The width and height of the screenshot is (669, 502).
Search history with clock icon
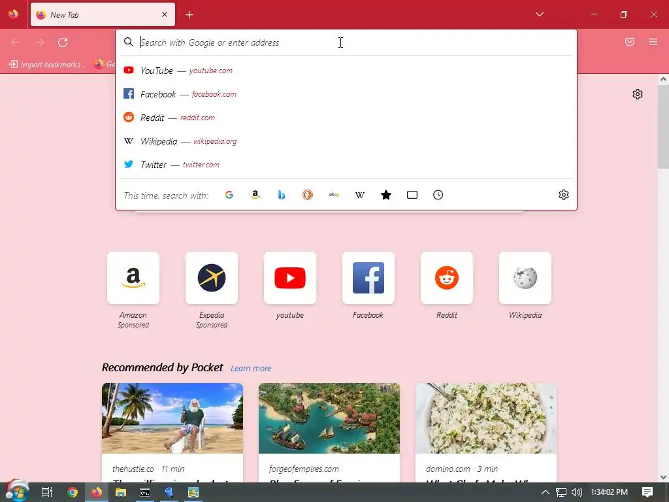438,195
